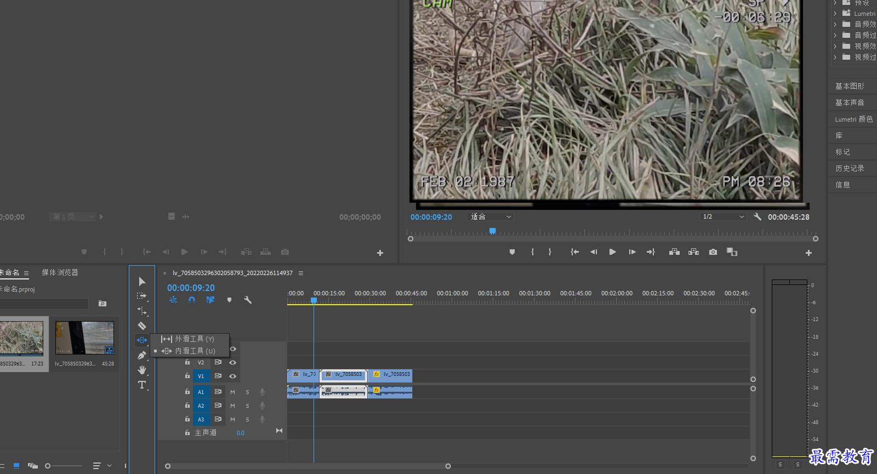Switch to the 媒体浏览器 tab
The height and width of the screenshot is (474, 877).
pyautogui.click(x=60, y=272)
